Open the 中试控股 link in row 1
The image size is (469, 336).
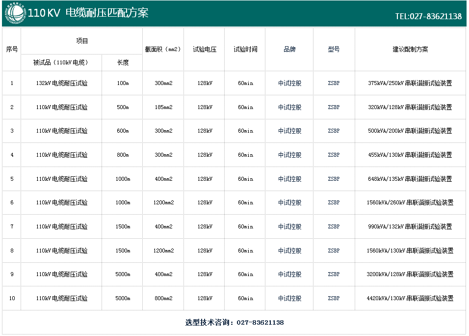point(289,83)
